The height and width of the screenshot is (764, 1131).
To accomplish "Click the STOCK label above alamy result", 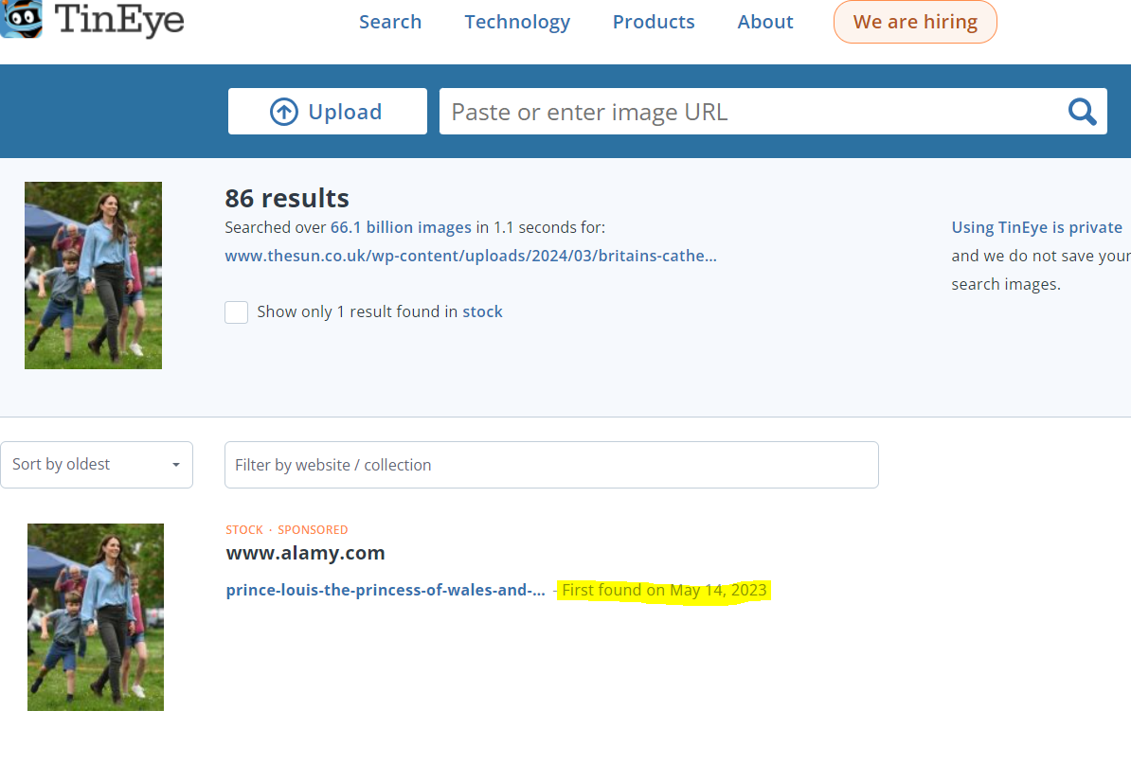I will [244, 530].
